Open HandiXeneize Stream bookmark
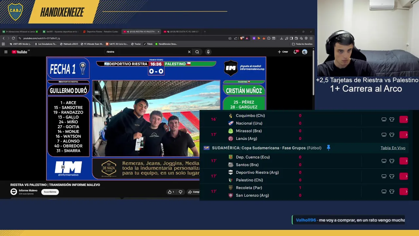The width and height of the screenshot is (419, 236). 166,44
